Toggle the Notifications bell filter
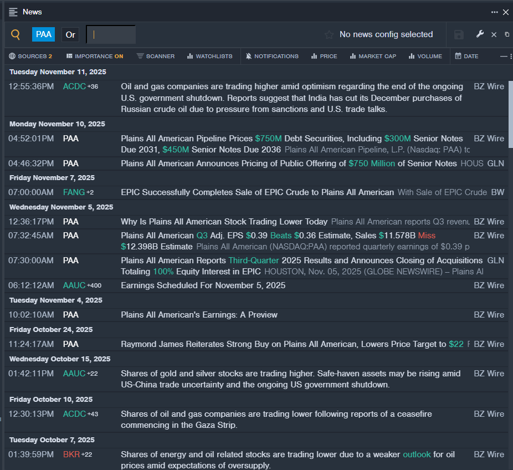This screenshot has width=513, height=470. tap(271, 56)
